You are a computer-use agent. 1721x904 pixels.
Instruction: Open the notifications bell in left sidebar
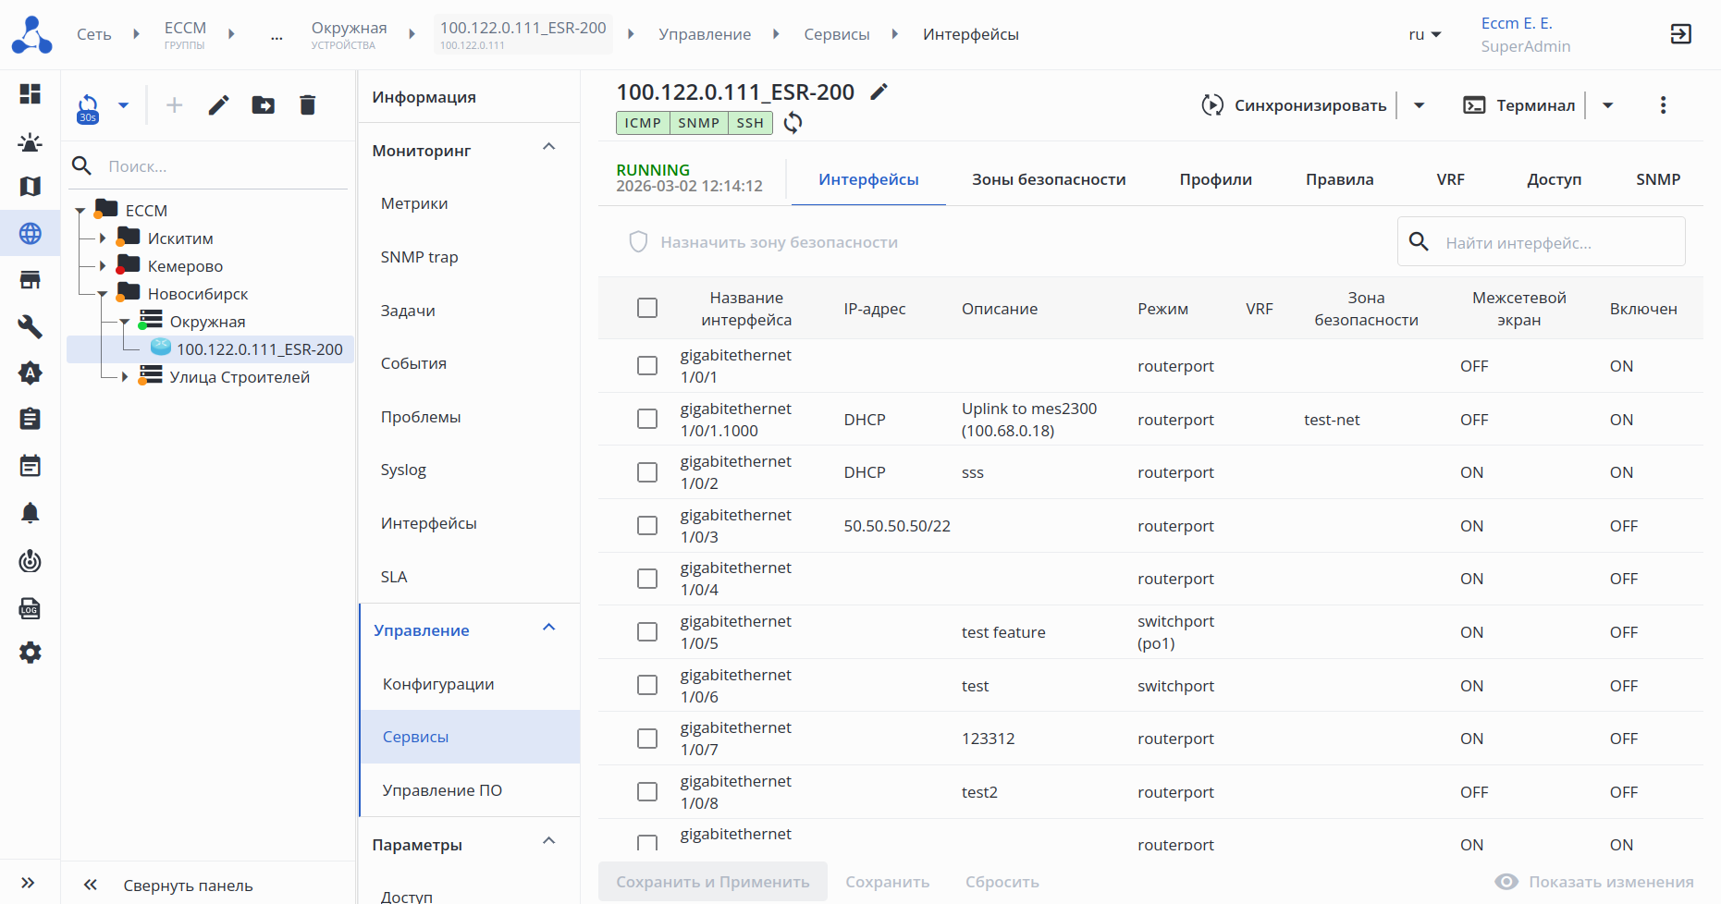coord(31,513)
